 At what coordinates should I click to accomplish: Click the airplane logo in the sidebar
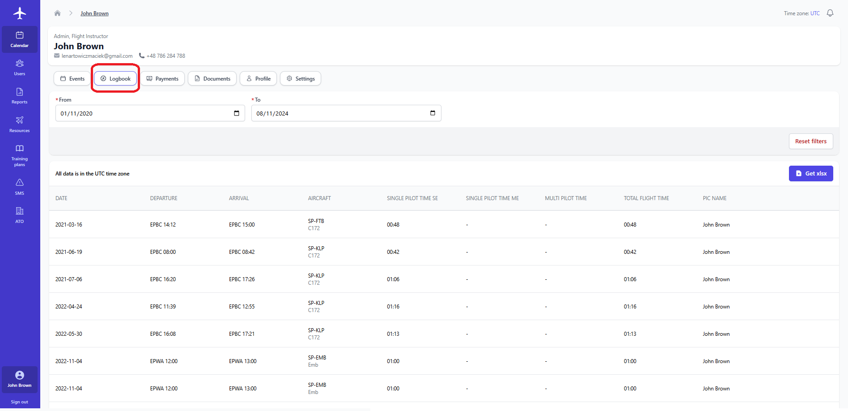pyautogui.click(x=20, y=13)
